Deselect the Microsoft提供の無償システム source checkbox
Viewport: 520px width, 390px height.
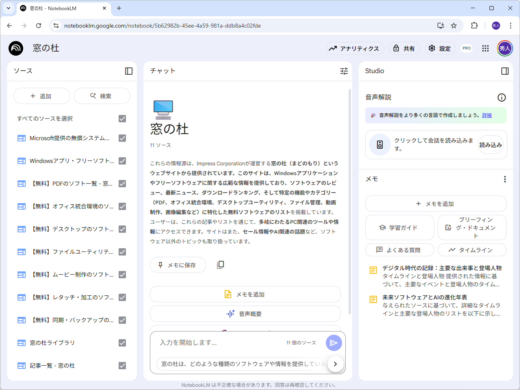pyautogui.click(x=122, y=138)
